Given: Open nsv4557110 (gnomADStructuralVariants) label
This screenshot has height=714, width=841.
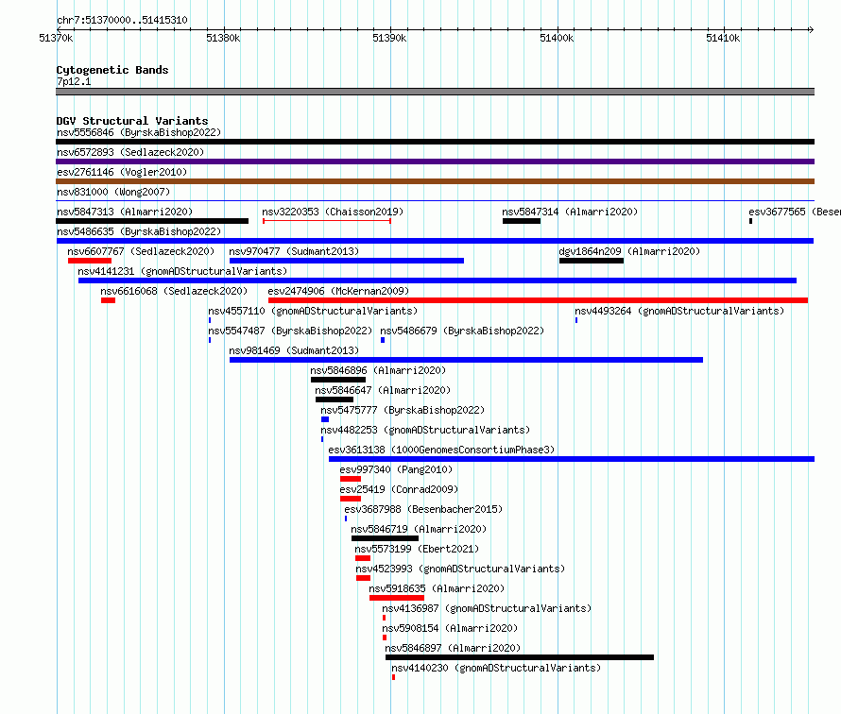Looking at the screenshot, I should [313, 311].
